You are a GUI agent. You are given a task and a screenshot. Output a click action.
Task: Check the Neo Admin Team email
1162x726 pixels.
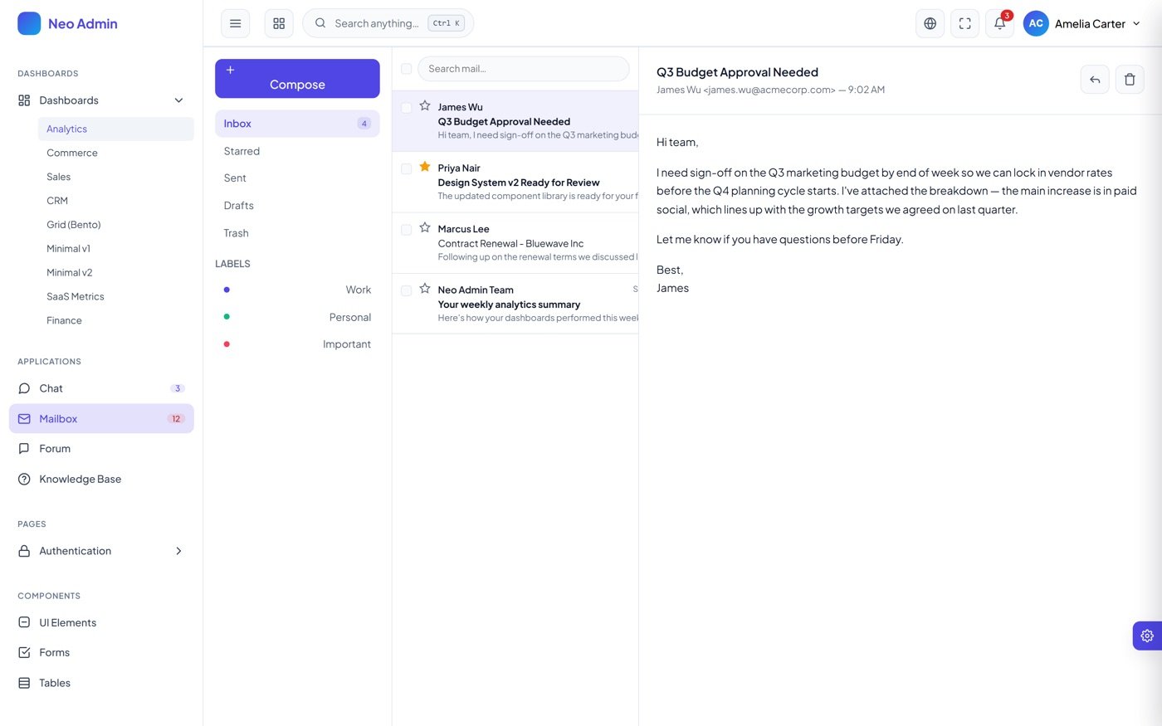click(x=407, y=290)
